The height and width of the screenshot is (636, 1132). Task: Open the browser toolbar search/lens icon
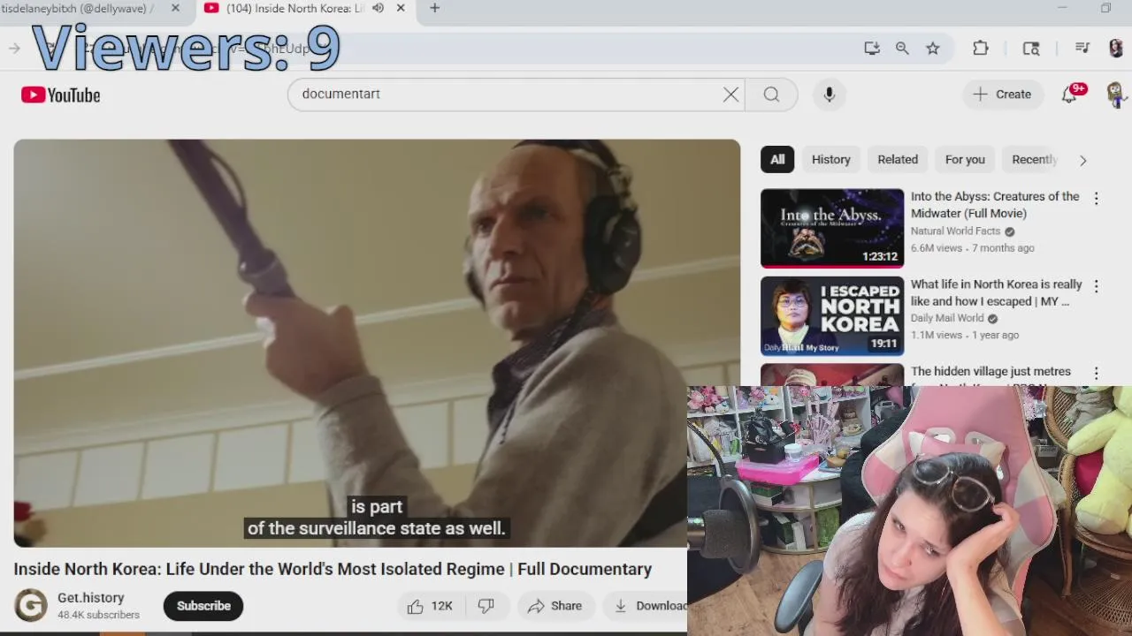(1031, 49)
